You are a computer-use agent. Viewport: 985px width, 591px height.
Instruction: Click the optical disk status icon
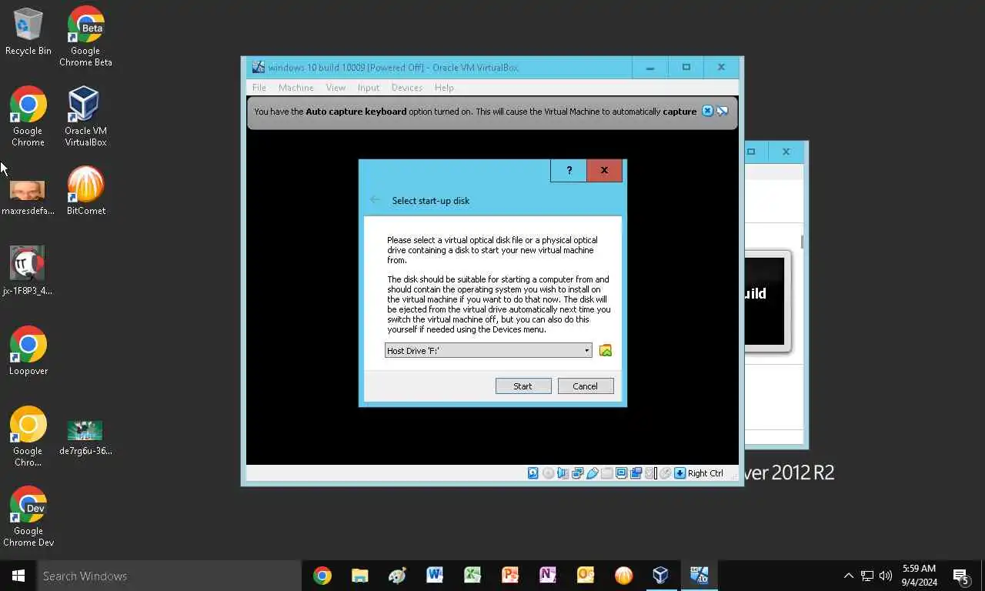point(549,473)
